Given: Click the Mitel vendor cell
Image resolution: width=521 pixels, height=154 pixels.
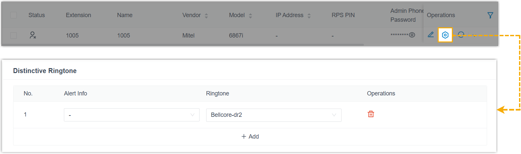Looking at the screenshot, I should click(x=188, y=36).
